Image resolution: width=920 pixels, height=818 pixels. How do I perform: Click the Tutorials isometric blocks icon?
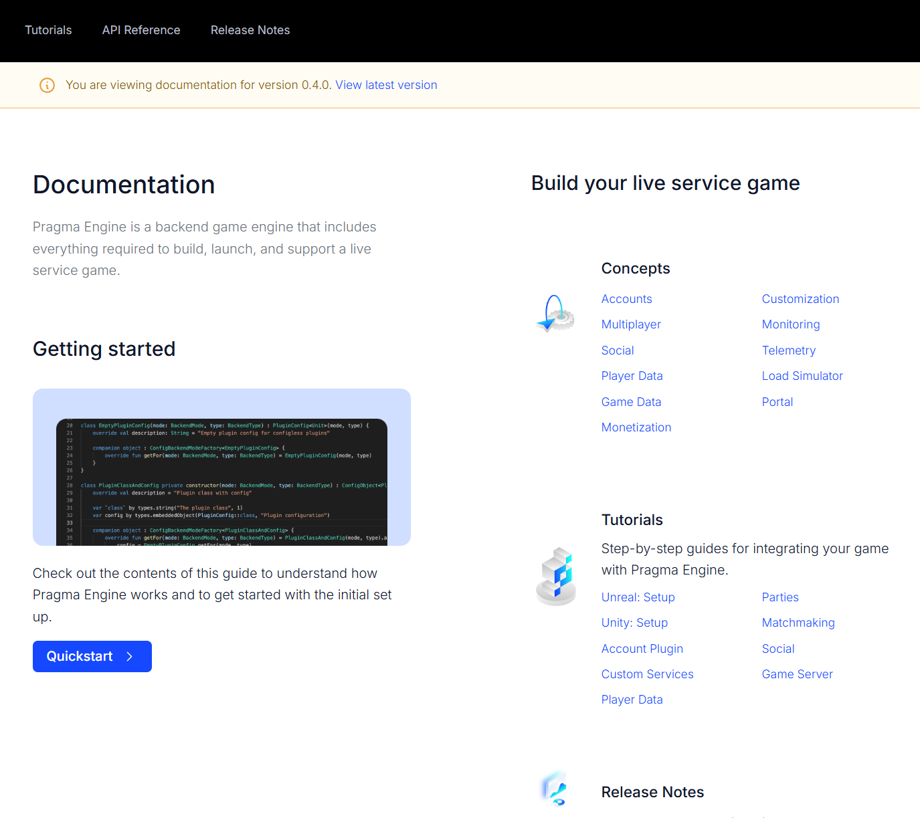(556, 577)
